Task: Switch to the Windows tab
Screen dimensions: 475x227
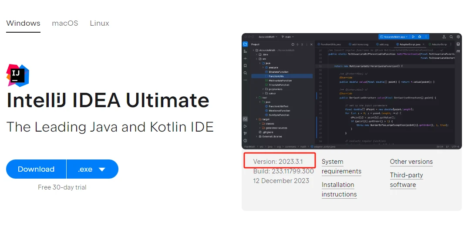Action: (24, 24)
